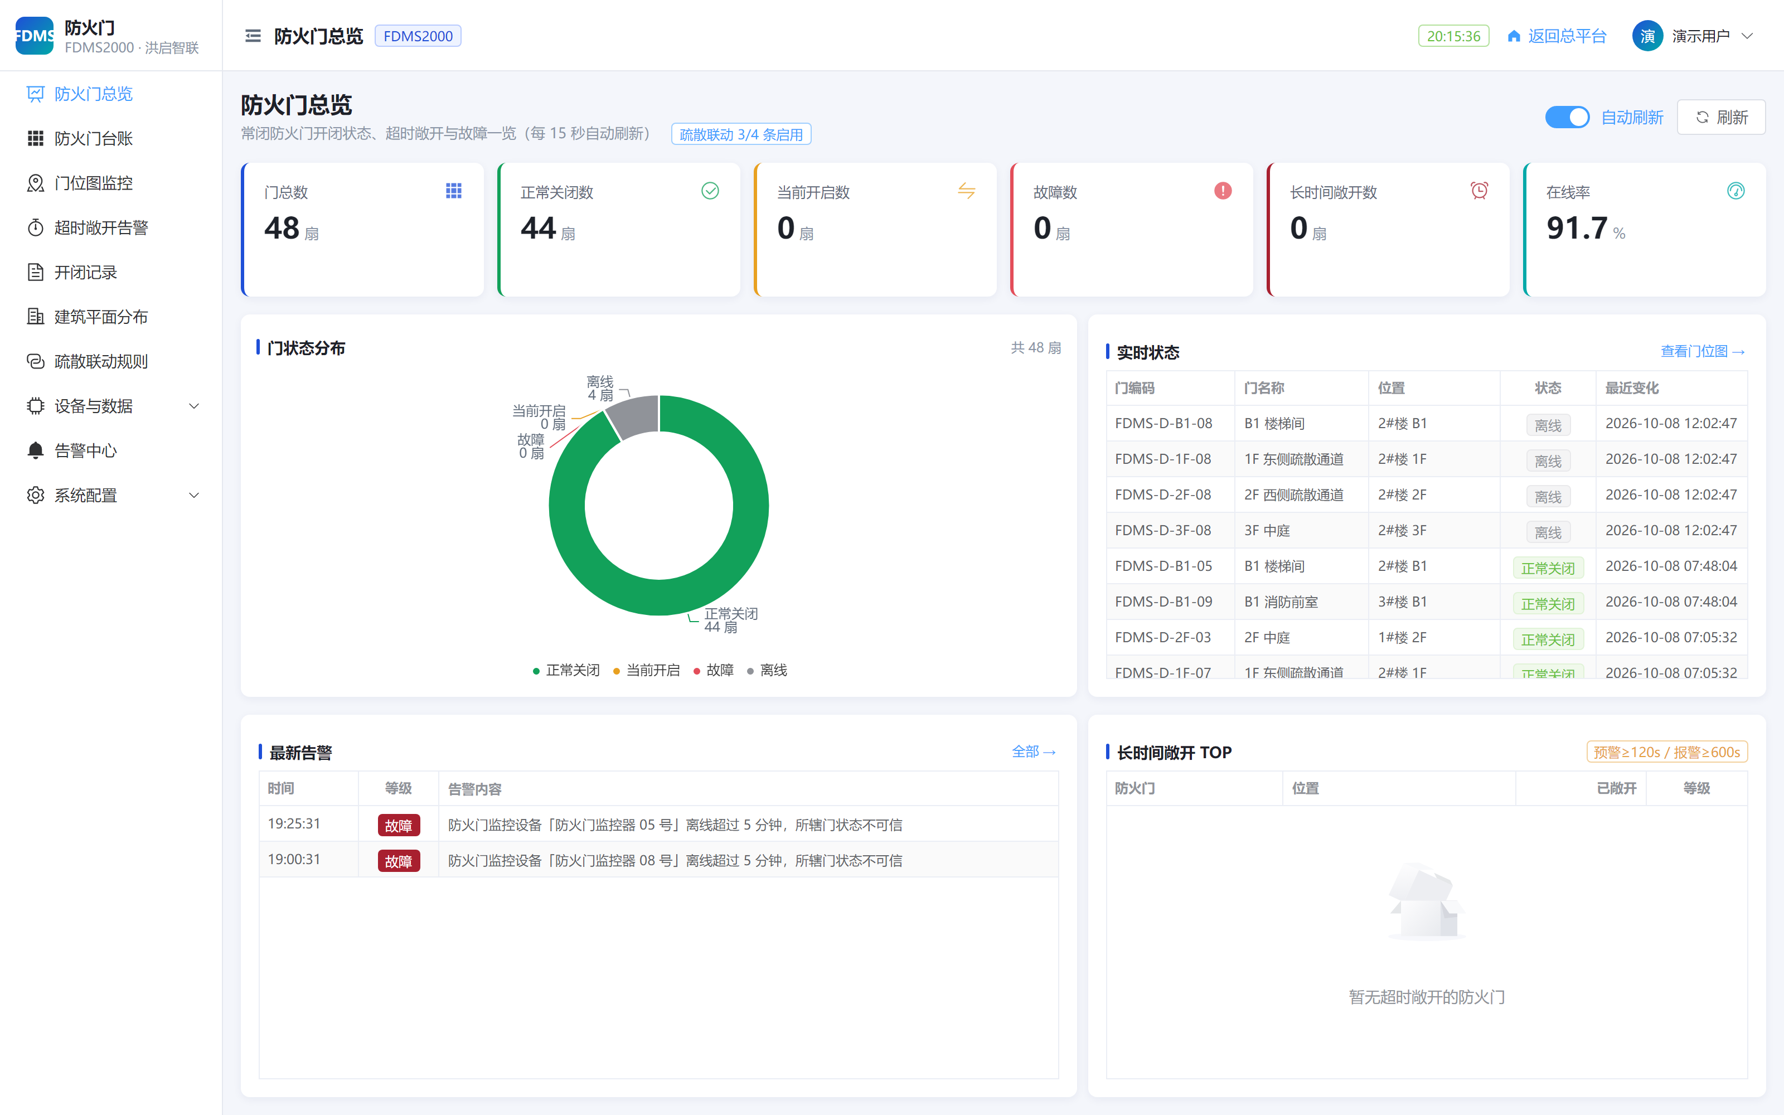Open 查看门位图 link

click(1702, 351)
